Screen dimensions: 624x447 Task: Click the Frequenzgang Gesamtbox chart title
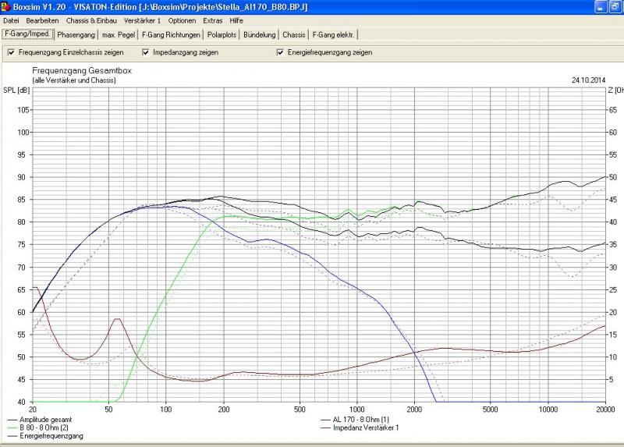(x=82, y=70)
